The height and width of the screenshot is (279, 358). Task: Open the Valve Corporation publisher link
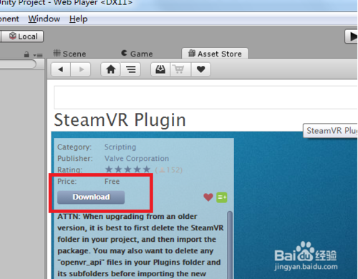[x=137, y=158]
